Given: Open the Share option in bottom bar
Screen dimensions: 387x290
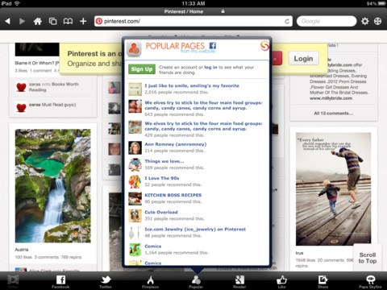Looking at the screenshot, I should click(322, 281).
